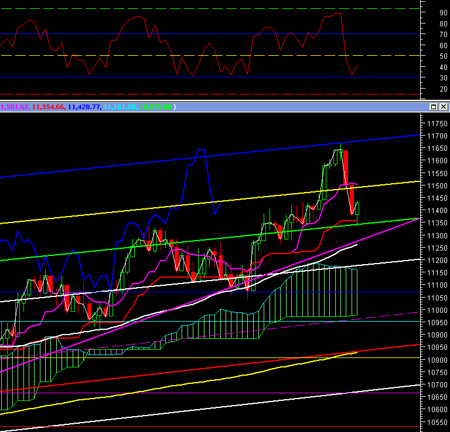Click the 11700 price axis label
450x432 pixels.
437,136
